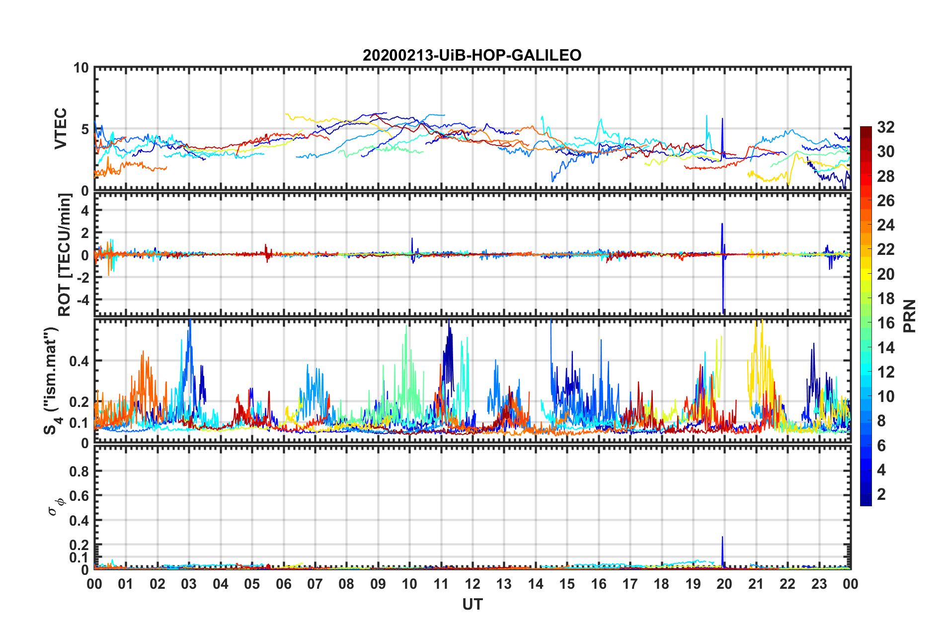Click the 10 tick on the VTEC axis
The image size is (945, 632).
pos(81,68)
